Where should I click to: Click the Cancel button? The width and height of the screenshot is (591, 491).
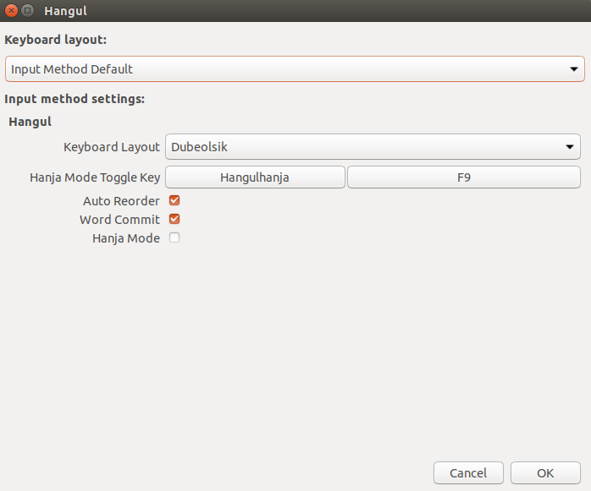coord(468,473)
